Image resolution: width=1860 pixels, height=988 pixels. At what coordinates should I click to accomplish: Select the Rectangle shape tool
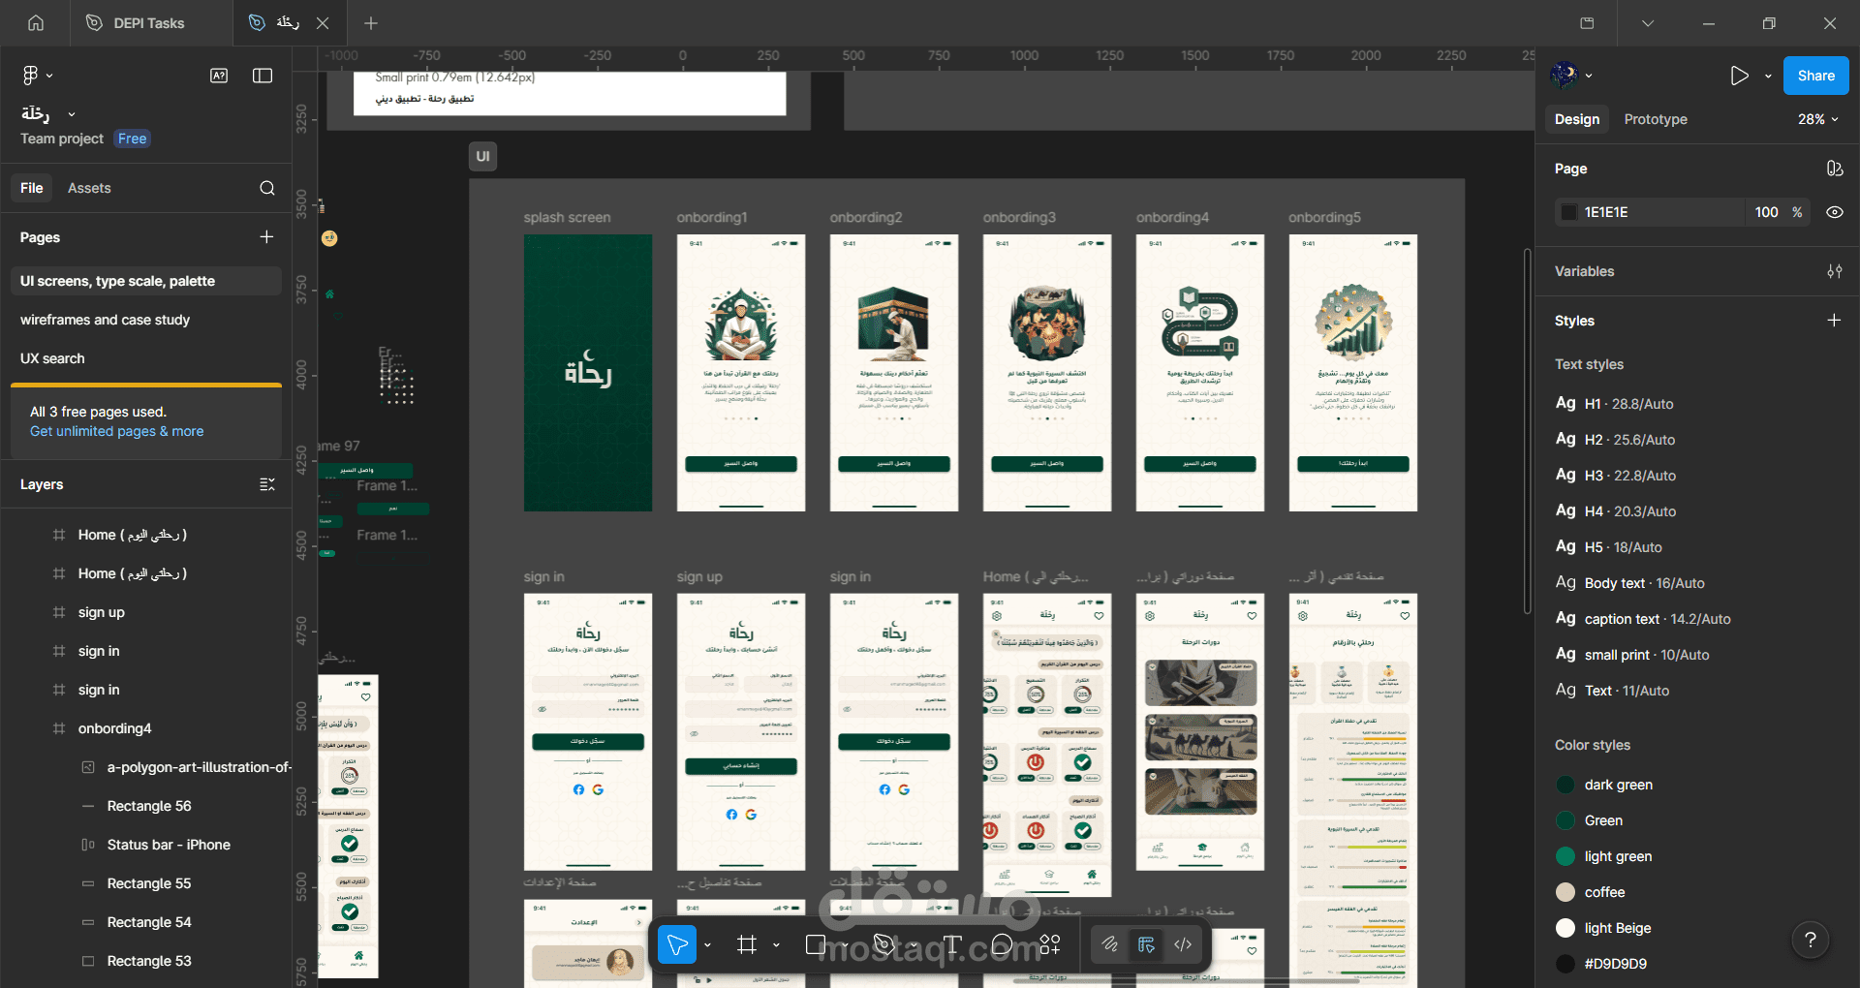click(816, 944)
